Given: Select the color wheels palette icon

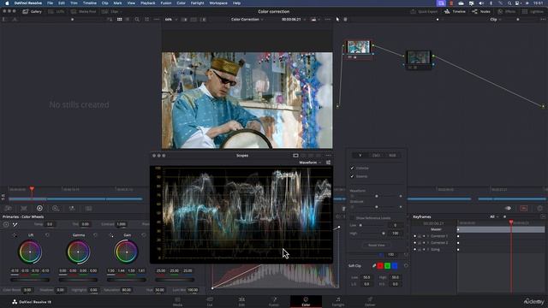Looking at the screenshot, I should [x=39, y=208].
